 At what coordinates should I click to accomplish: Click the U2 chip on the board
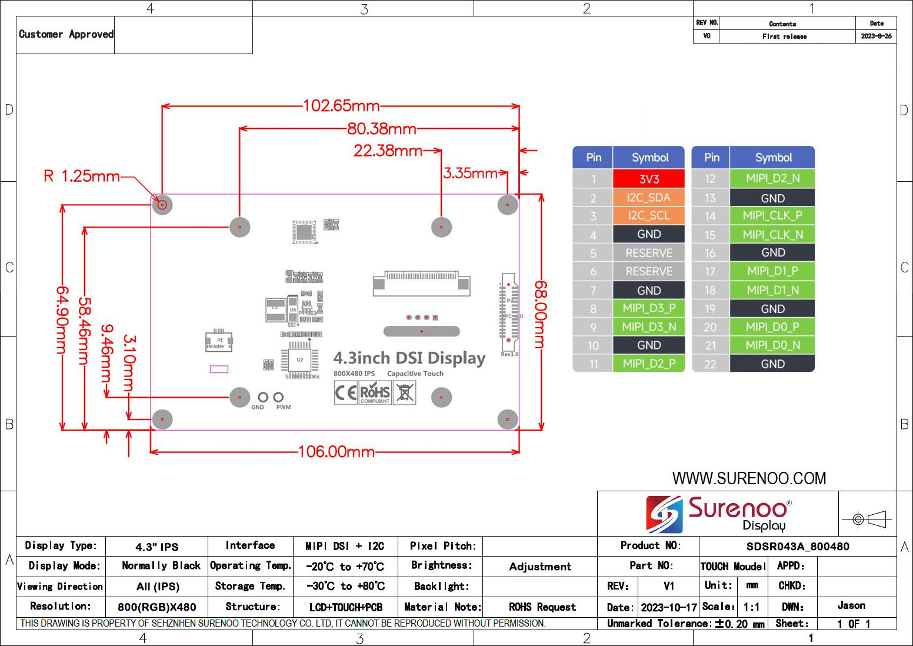pos(299,359)
